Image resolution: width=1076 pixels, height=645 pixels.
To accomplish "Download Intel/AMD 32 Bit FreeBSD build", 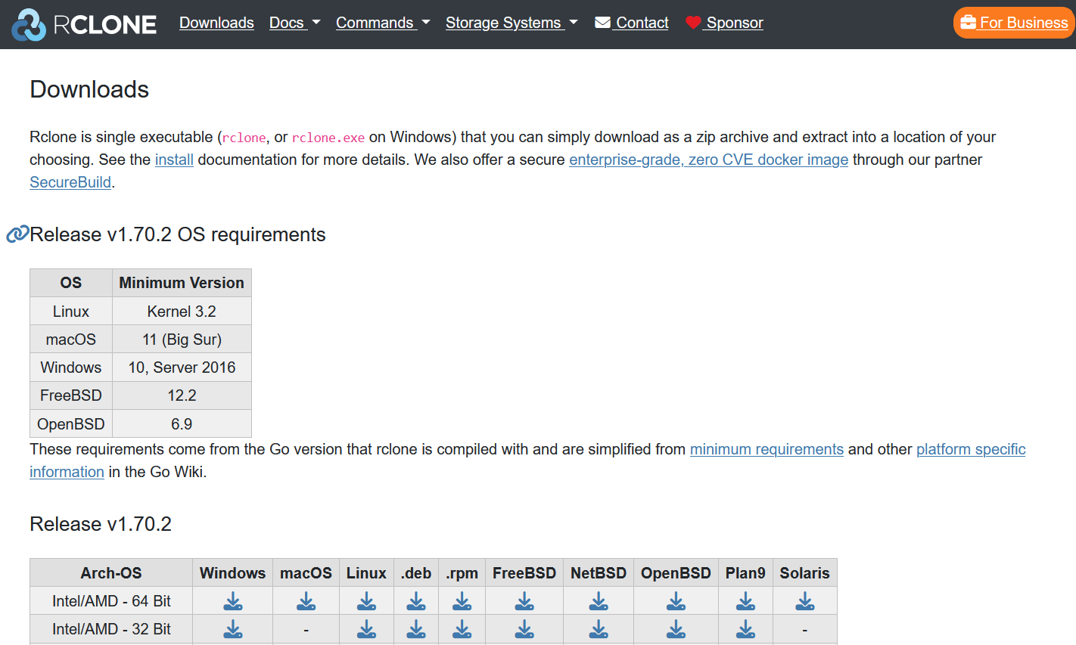I will pyautogui.click(x=524, y=629).
